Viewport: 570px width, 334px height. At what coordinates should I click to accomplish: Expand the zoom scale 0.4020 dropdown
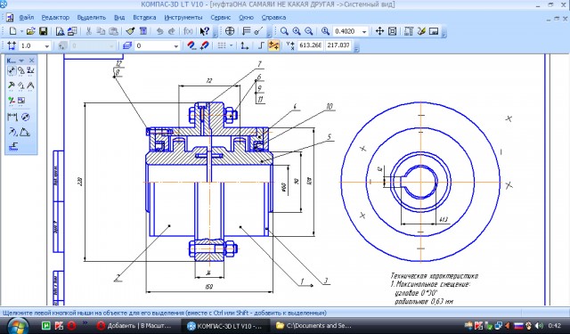[364, 32]
